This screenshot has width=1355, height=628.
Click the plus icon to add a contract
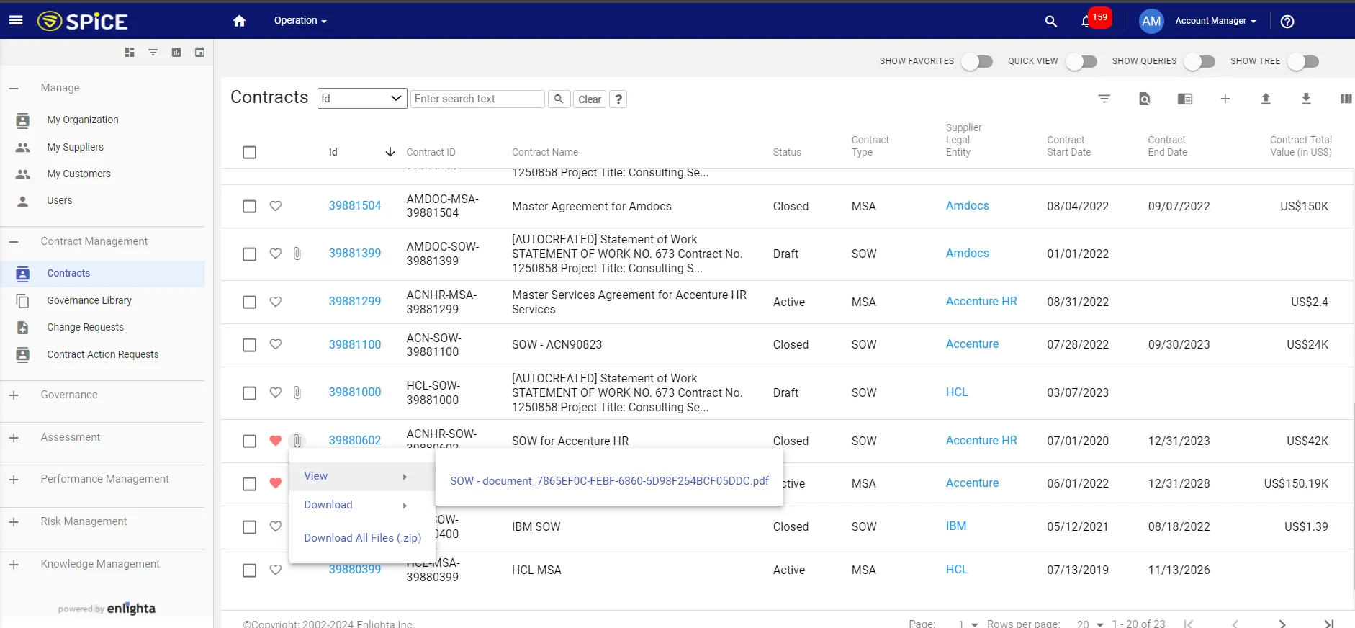pyautogui.click(x=1225, y=99)
